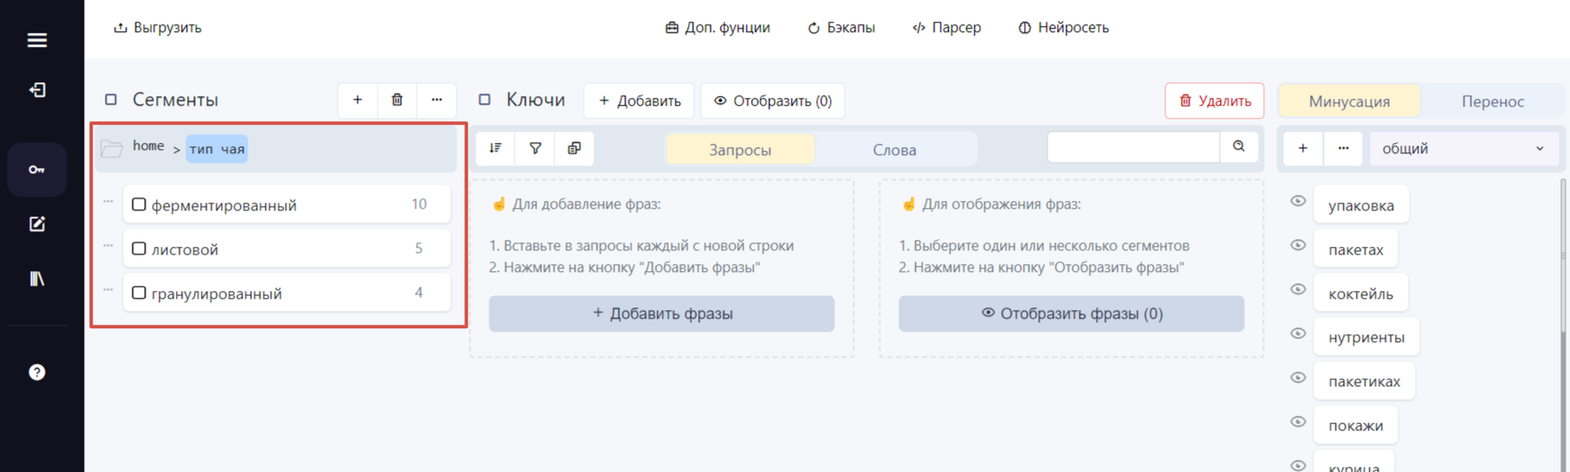Click the minus word пакетиках

pyautogui.click(x=1365, y=381)
